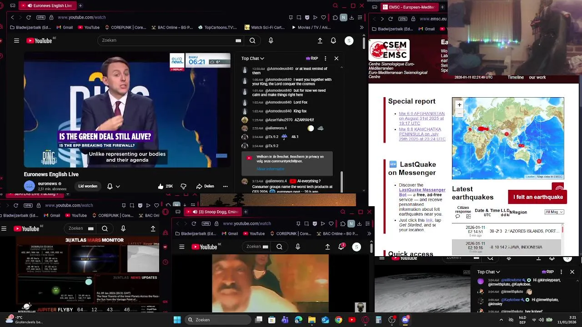The width and height of the screenshot is (582, 327).
Task: Open Timeline menu on EMSC page
Action: coord(516,77)
